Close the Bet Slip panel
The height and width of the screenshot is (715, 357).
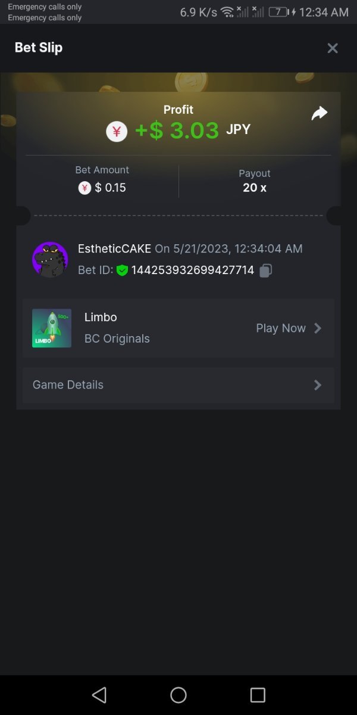pos(333,48)
